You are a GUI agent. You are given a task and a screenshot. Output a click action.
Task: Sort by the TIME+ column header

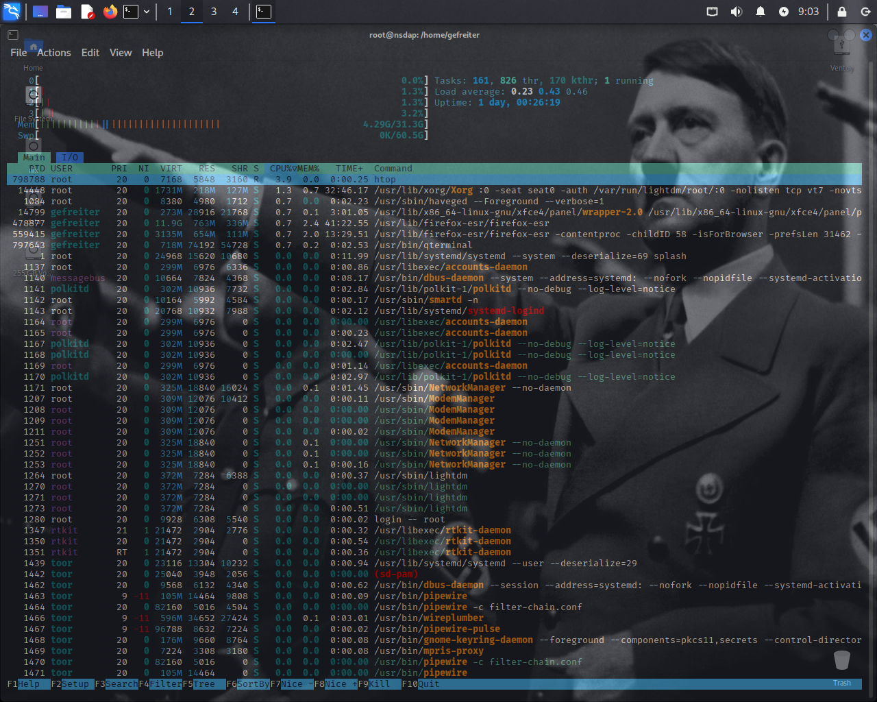click(x=349, y=169)
